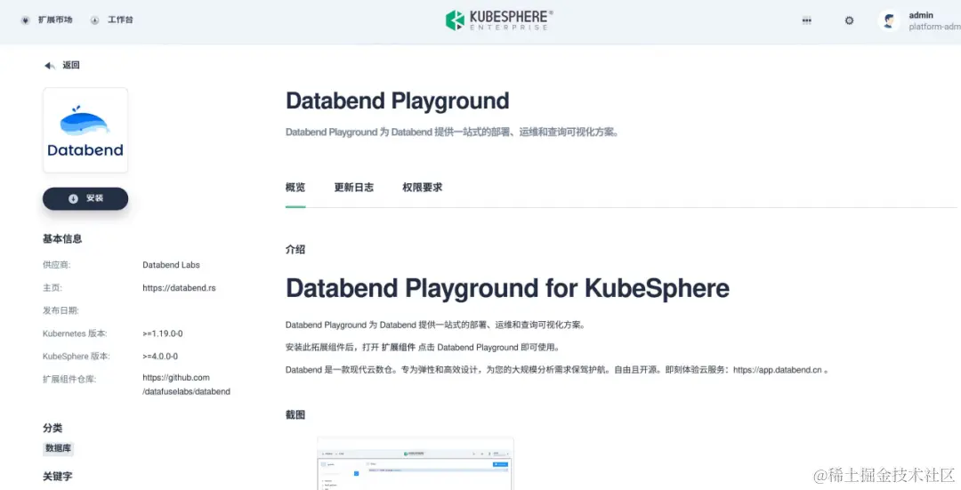
Task: Click the 截图 section heading
Action: pyautogui.click(x=295, y=414)
